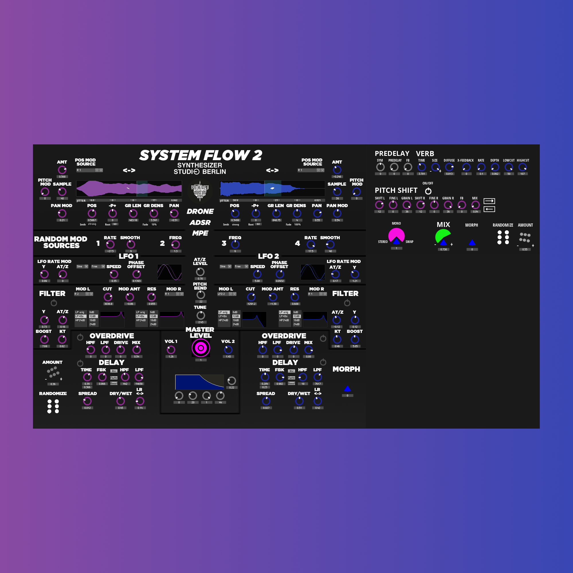Open the Sine waveform dropdown in LFO 2
This screenshot has width=573, height=573.
coord(225,266)
